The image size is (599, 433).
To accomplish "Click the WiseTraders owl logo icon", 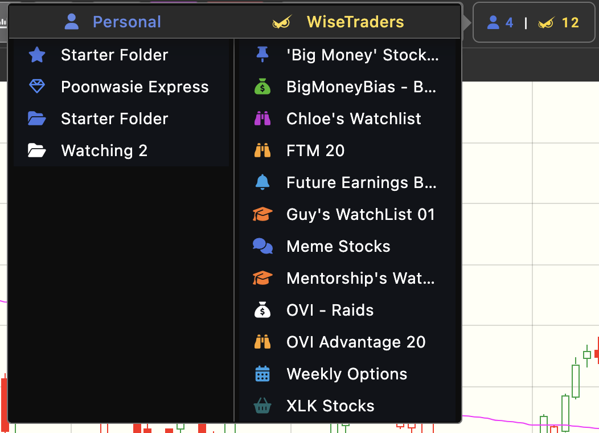I will click(x=281, y=23).
